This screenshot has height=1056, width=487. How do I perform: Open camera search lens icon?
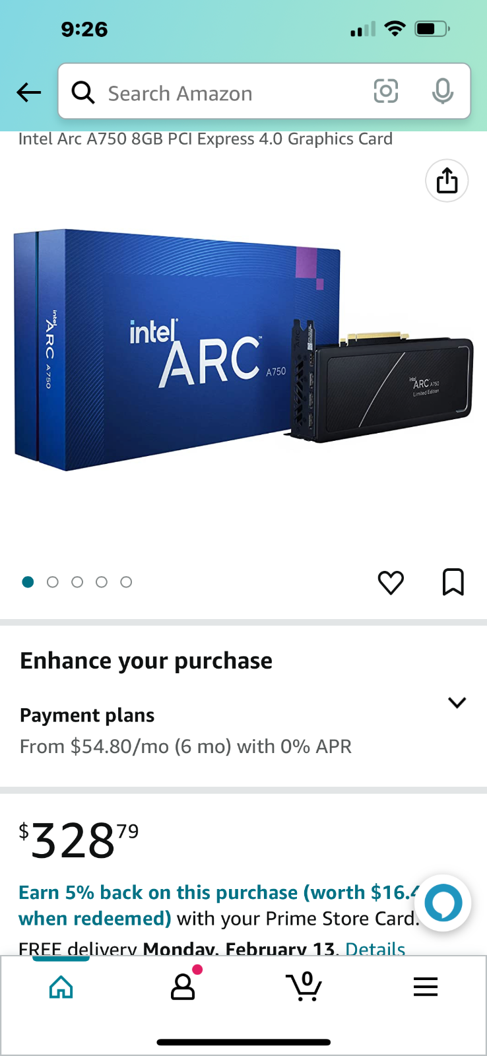[386, 91]
